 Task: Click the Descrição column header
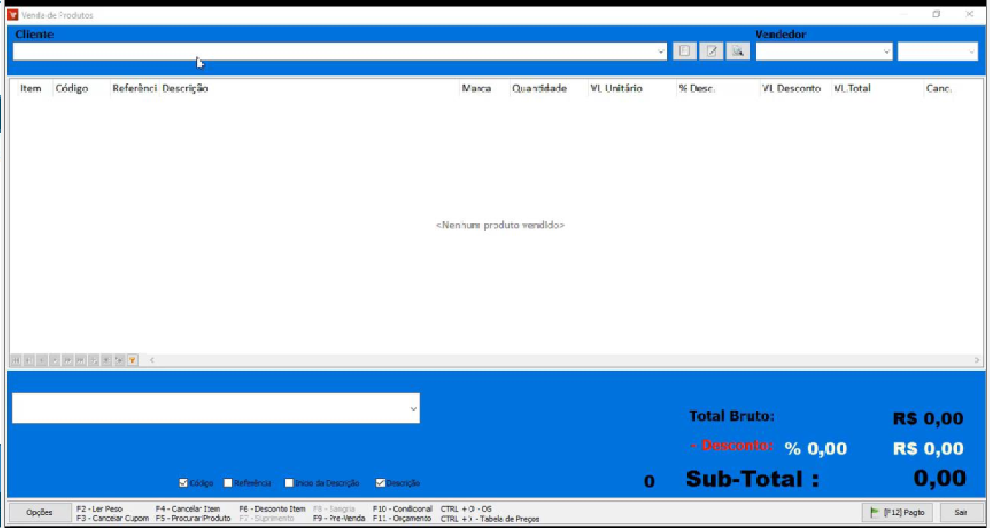click(x=185, y=88)
